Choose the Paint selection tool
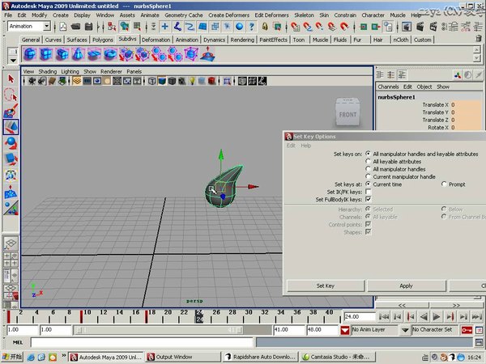Screen dimensions: 486x364 click(11, 111)
